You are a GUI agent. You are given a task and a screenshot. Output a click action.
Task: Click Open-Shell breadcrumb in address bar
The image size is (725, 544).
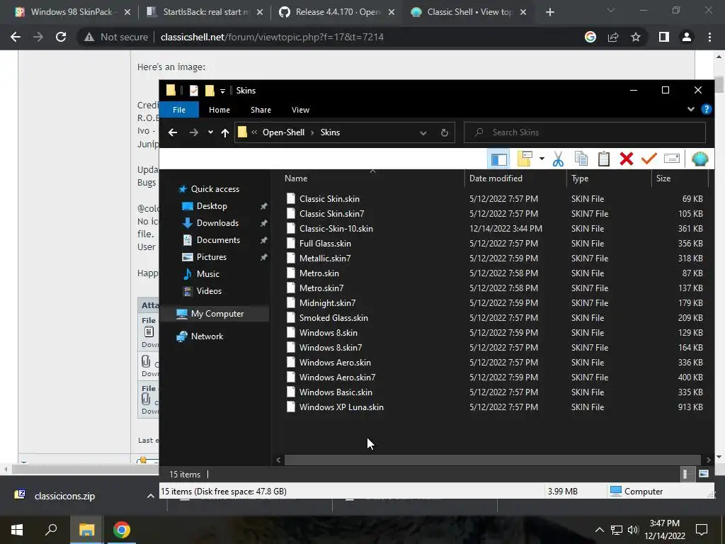pyautogui.click(x=283, y=132)
